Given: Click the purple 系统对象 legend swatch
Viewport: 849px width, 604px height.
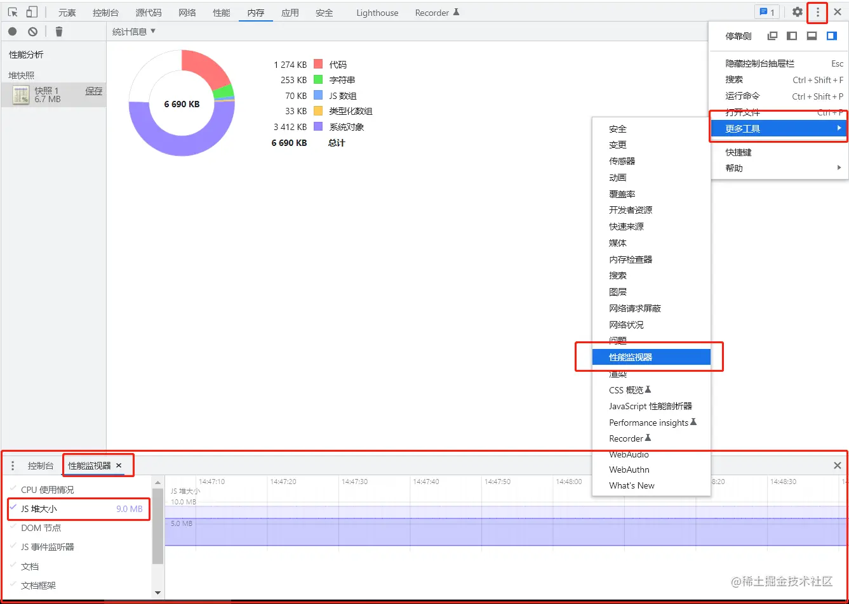Looking at the screenshot, I should pyautogui.click(x=318, y=126).
